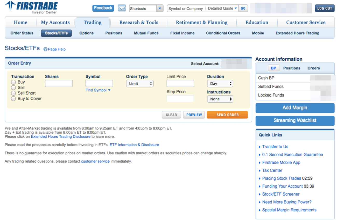Open the Shortcuts dropdown
337x221 pixels.
tap(146, 8)
